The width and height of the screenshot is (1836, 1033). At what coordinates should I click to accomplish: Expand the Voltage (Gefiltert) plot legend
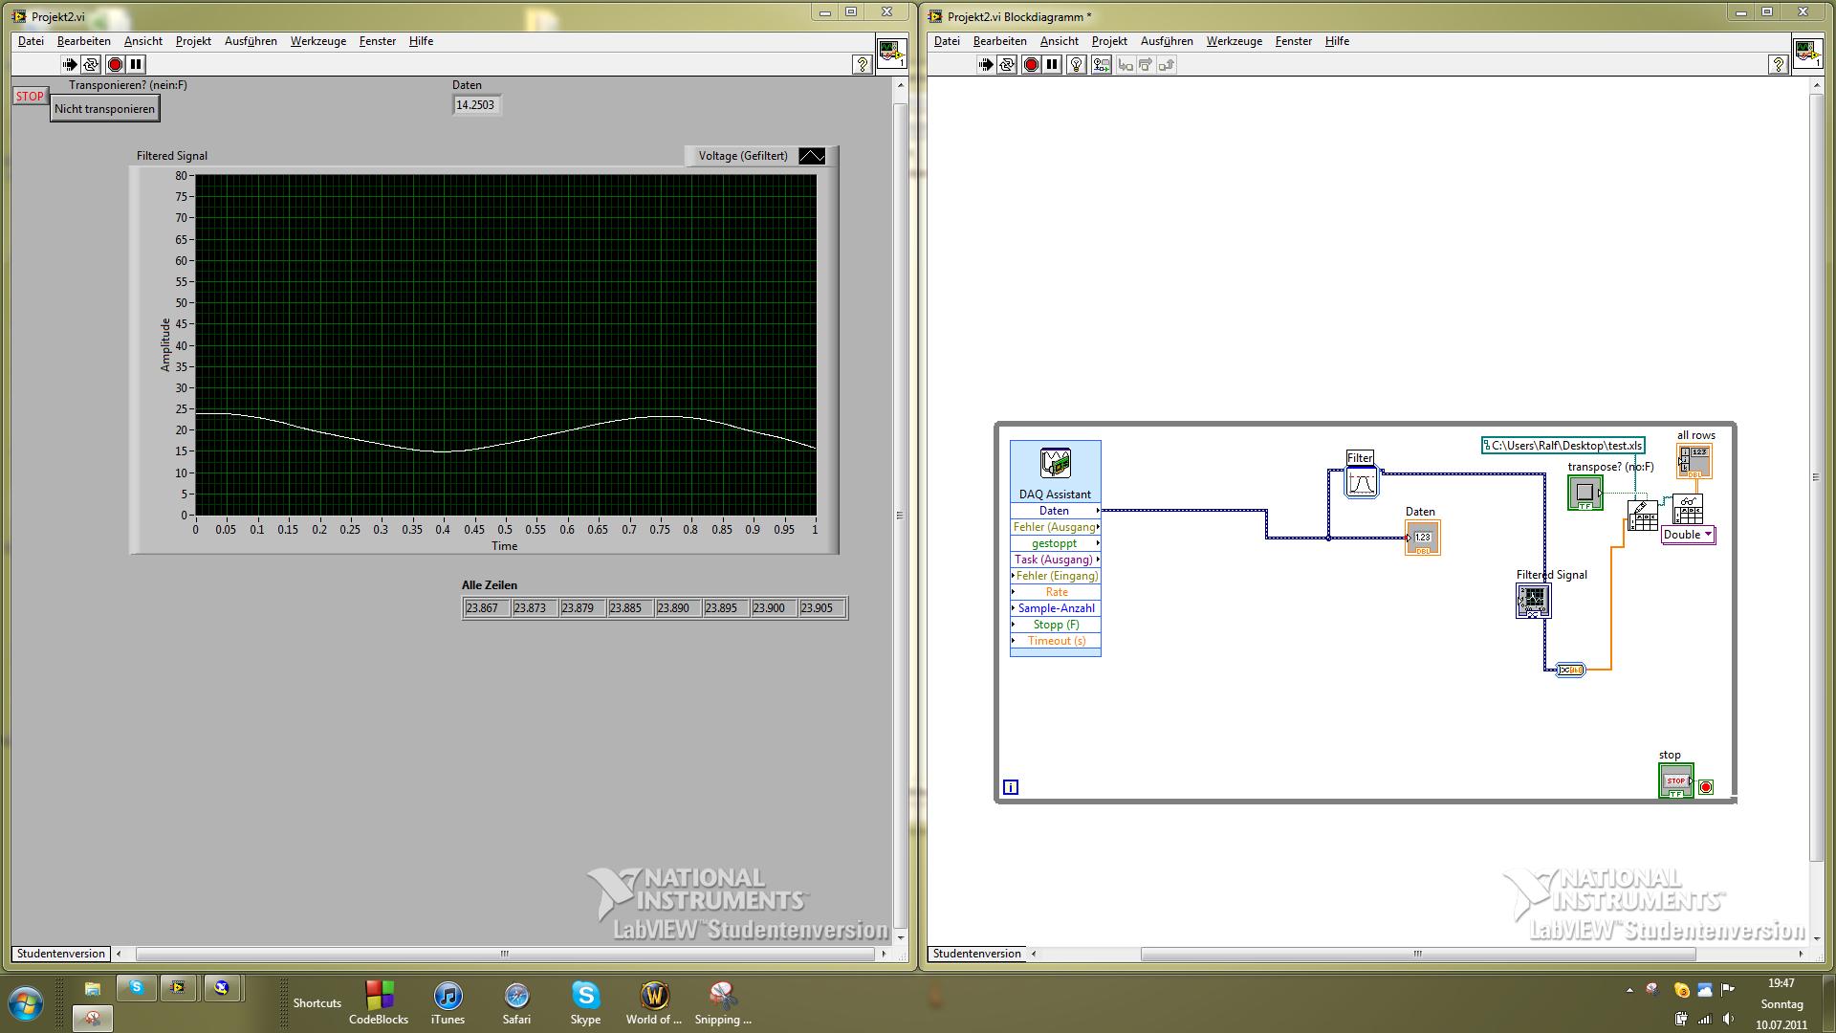(742, 156)
